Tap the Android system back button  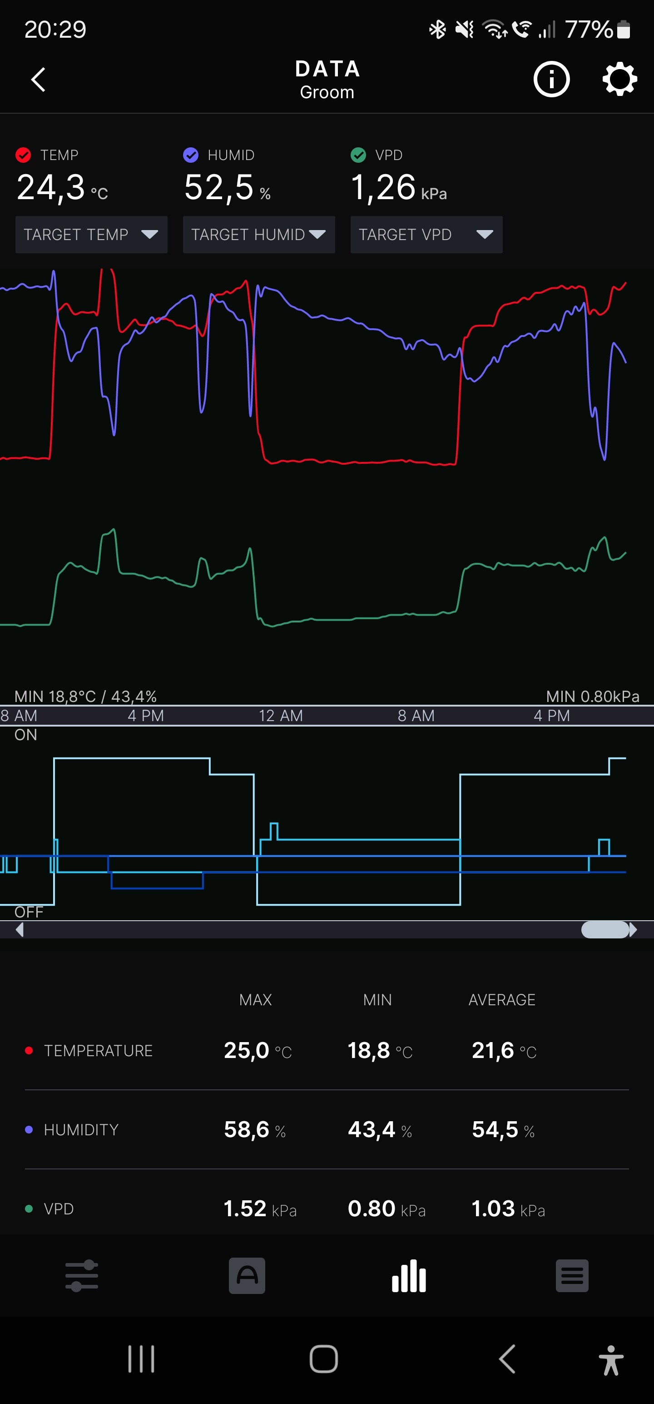pos(507,1359)
